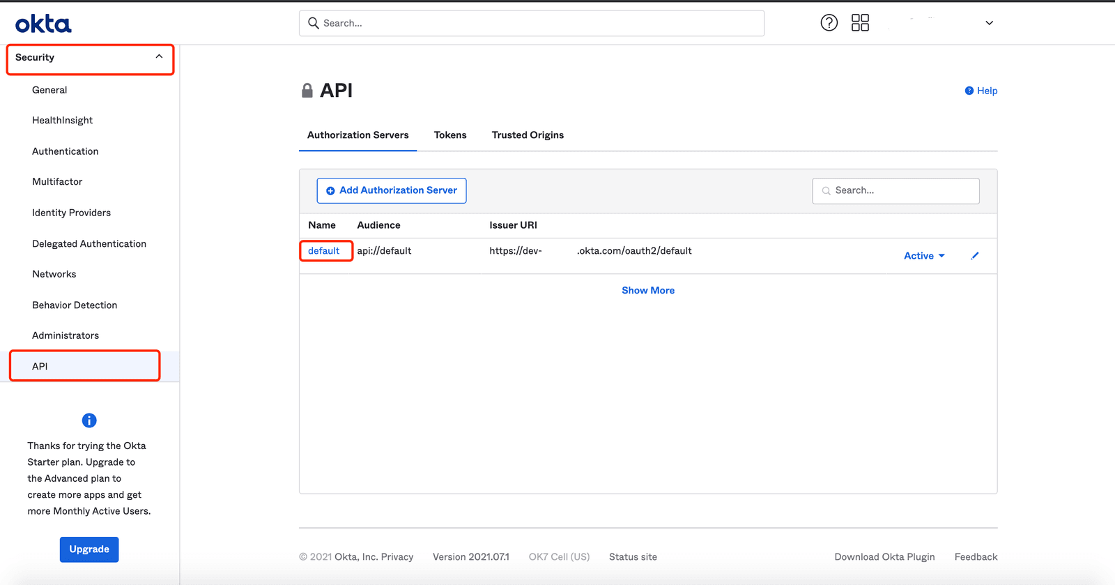Open the Status site link
The image size is (1115, 585).
tap(633, 557)
